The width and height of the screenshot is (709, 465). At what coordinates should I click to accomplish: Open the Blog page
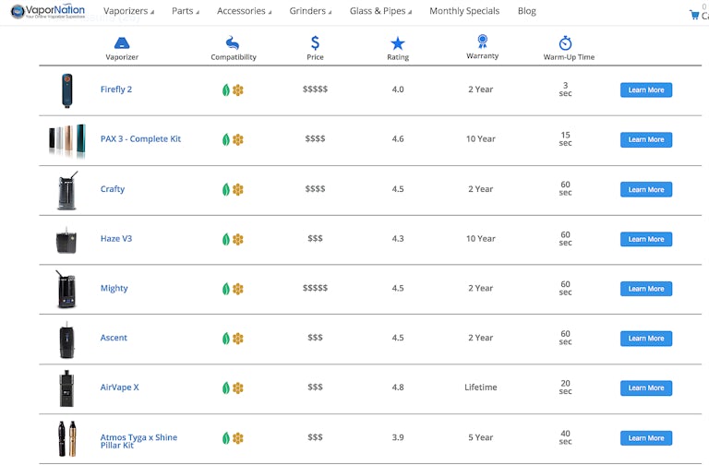527,11
